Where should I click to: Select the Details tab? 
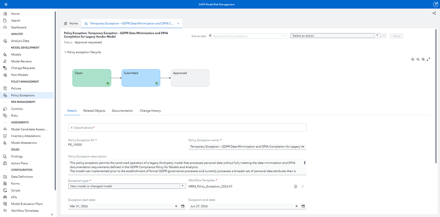72,111
